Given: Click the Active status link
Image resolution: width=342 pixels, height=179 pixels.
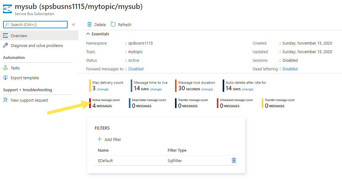Looking at the screenshot, I should [x=133, y=60].
